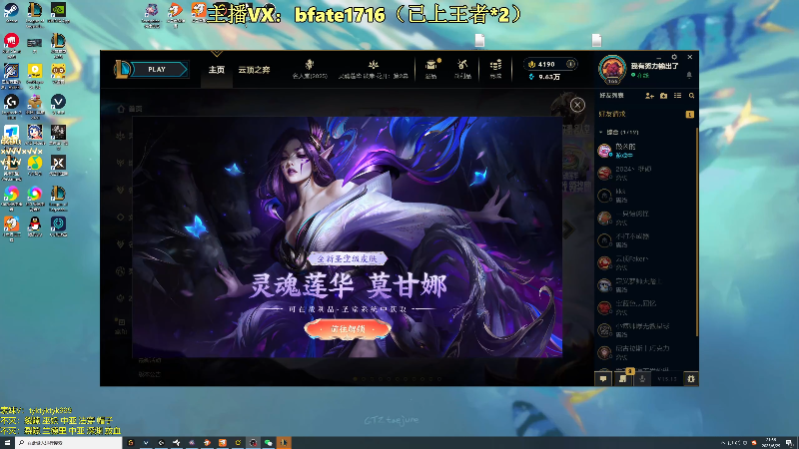The image size is (799, 449).
Task: Open the League client taskbar icon
Action: click(x=284, y=443)
